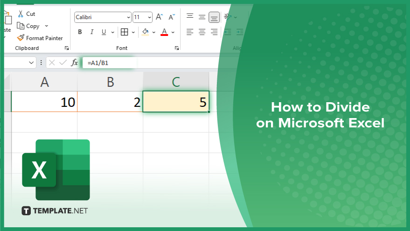Viewport: 410px width, 231px height.
Task: Select cell containing 10
Action: (44, 102)
